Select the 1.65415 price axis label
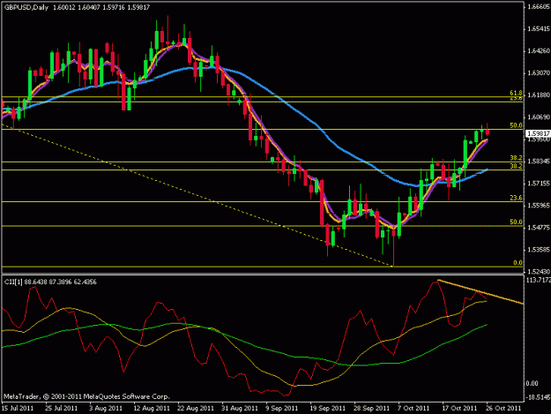Viewport: 551px width, 414px height. point(539,29)
